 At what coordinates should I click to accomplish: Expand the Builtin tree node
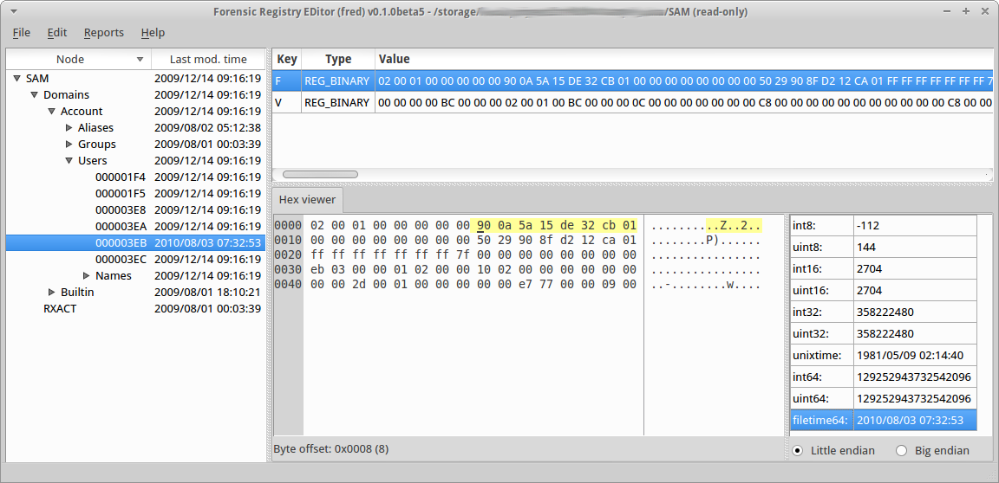click(52, 293)
